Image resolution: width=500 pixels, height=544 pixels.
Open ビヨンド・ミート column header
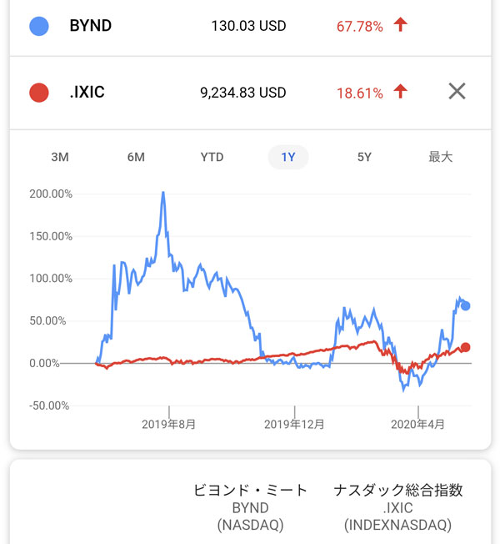pos(250,491)
